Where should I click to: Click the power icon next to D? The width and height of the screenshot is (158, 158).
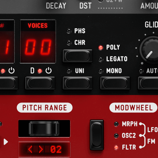point(49,71)
